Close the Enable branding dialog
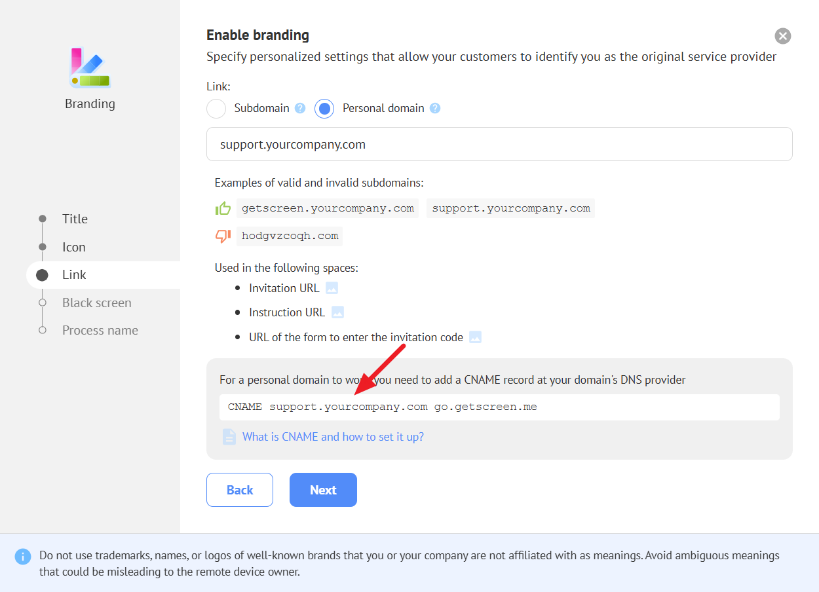 coord(782,36)
